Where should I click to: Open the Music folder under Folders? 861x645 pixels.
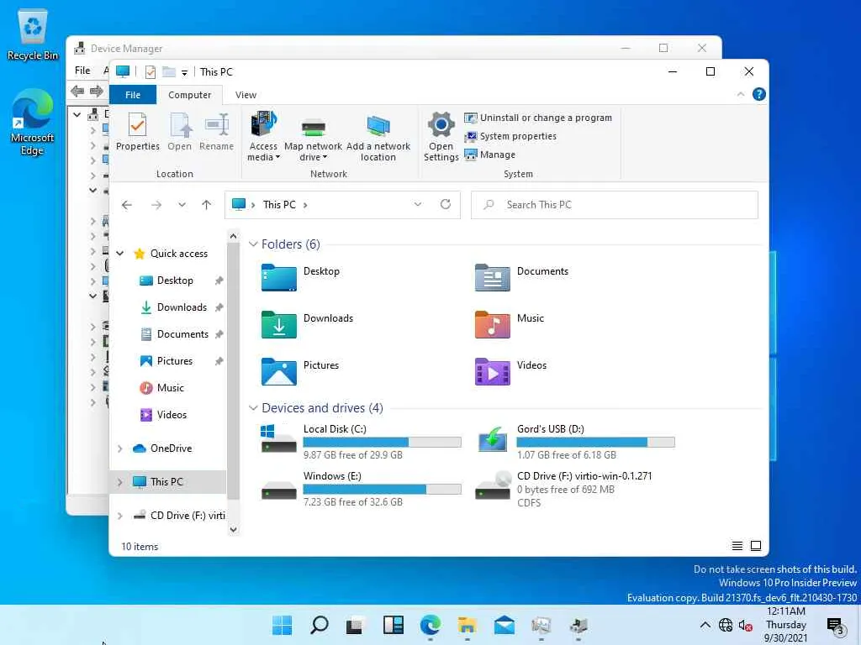[x=509, y=324]
